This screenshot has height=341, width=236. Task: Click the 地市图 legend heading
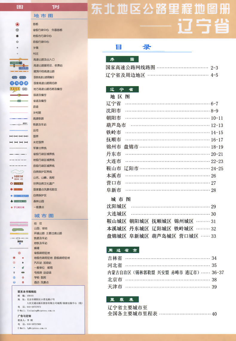pos(43,16)
